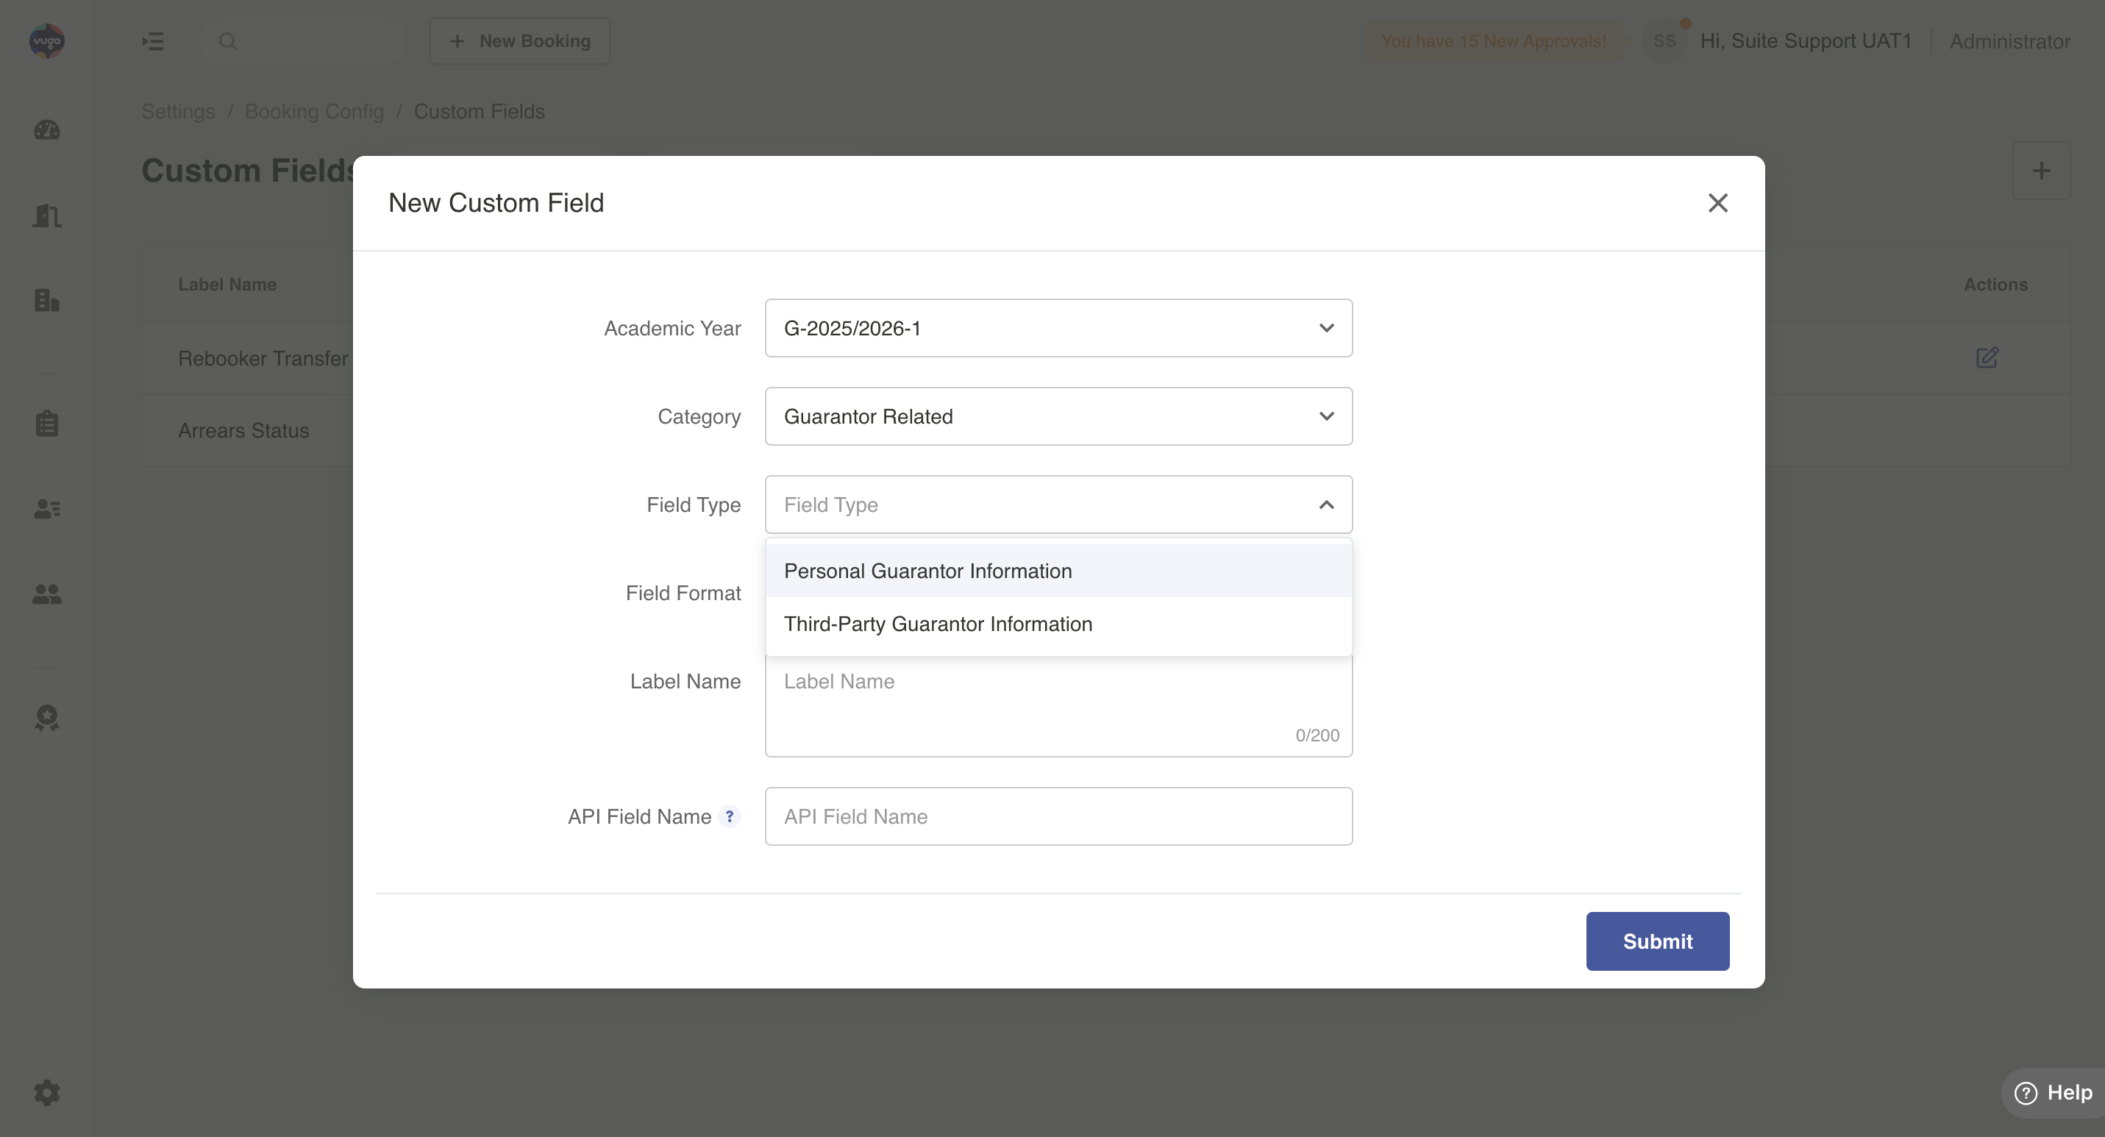
Task: Close the New Custom Field dialog
Action: 1717,202
